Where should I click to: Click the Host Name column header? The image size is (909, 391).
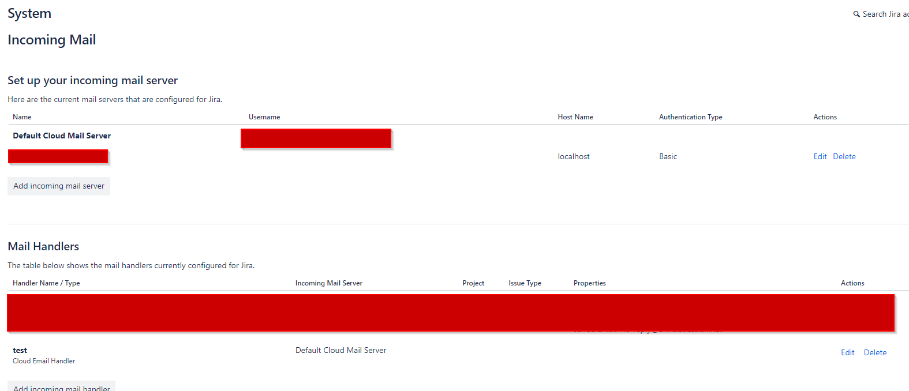[575, 117]
